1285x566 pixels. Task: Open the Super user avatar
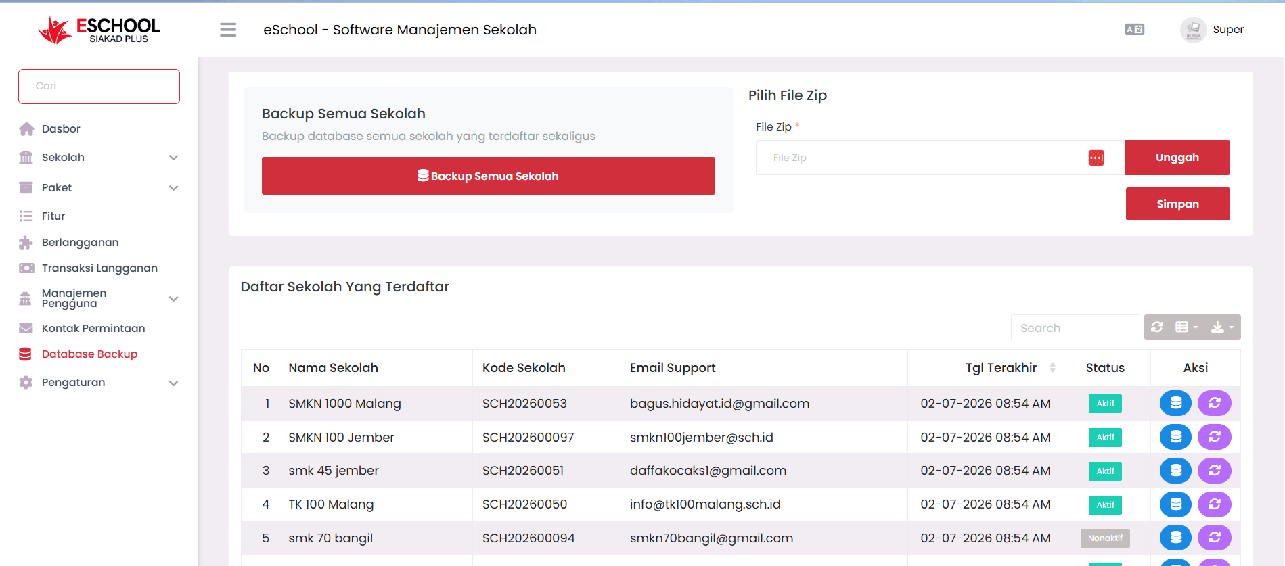1193,30
